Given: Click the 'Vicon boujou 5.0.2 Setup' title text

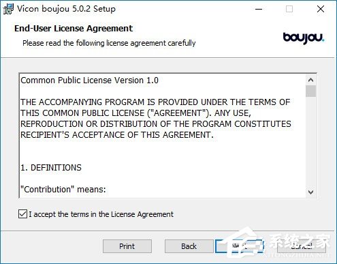Looking at the screenshot, I should click(66, 9).
